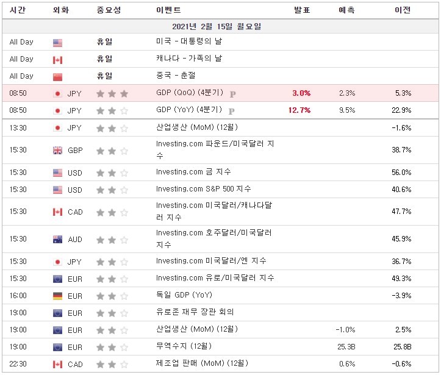
Task: Click the Germany flag in 독일 GDP row
Action: tap(57, 296)
